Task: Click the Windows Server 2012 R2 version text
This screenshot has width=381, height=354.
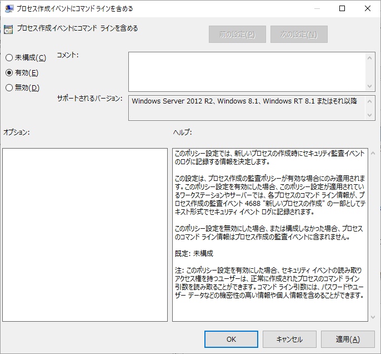Action: click(244, 101)
